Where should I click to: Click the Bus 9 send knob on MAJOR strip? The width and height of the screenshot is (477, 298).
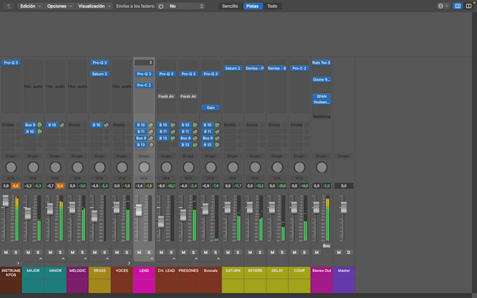[40, 125]
